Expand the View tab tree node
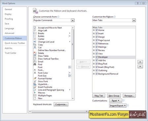This screenshot has height=121, width=148. point(94,54)
